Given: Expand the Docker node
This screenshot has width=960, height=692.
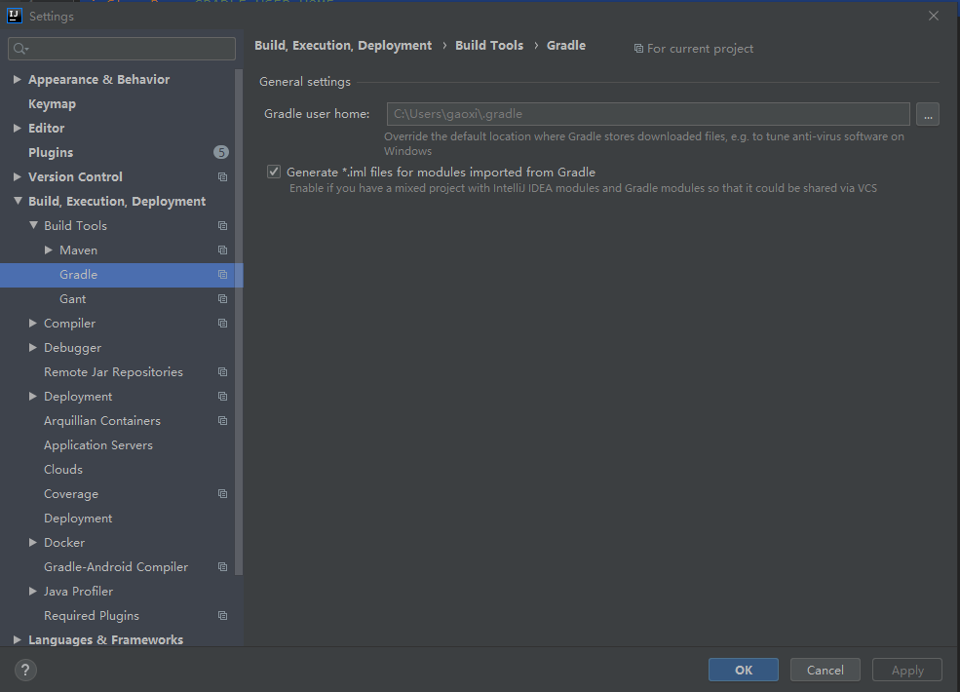Looking at the screenshot, I should 33,543.
